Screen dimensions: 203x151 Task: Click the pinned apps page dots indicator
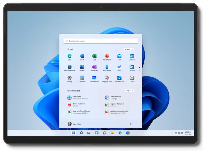pos(139,69)
